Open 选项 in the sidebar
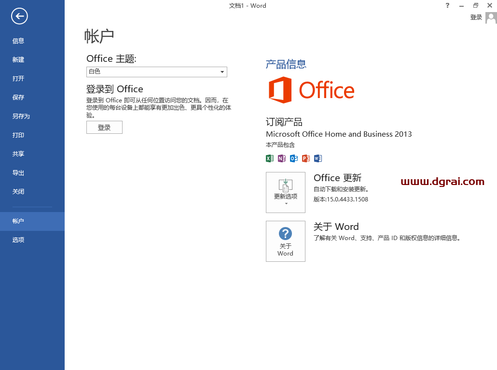497x370 pixels. [x=32, y=240]
